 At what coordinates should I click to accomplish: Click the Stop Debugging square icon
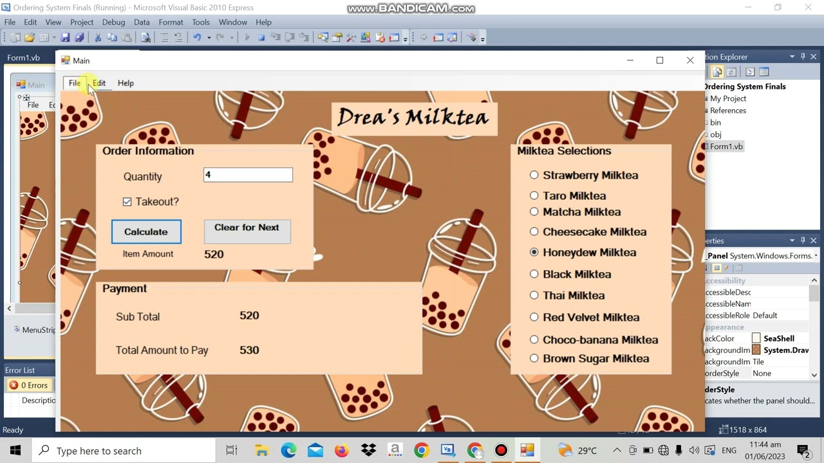tap(261, 38)
